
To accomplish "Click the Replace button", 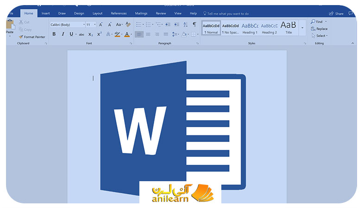I will (x=319, y=29).
